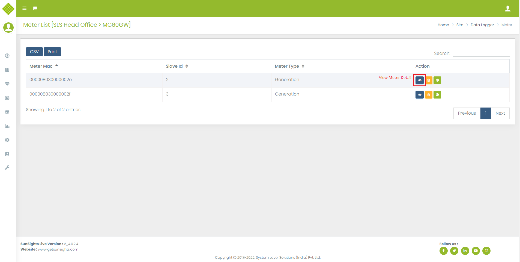This screenshot has width=520, height=262.
Task: Focus the Search input field
Action: pyautogui.click(x=481, y=53)
